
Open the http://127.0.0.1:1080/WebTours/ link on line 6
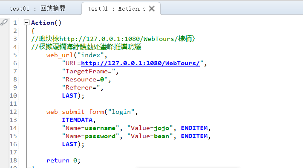(140, 63)
